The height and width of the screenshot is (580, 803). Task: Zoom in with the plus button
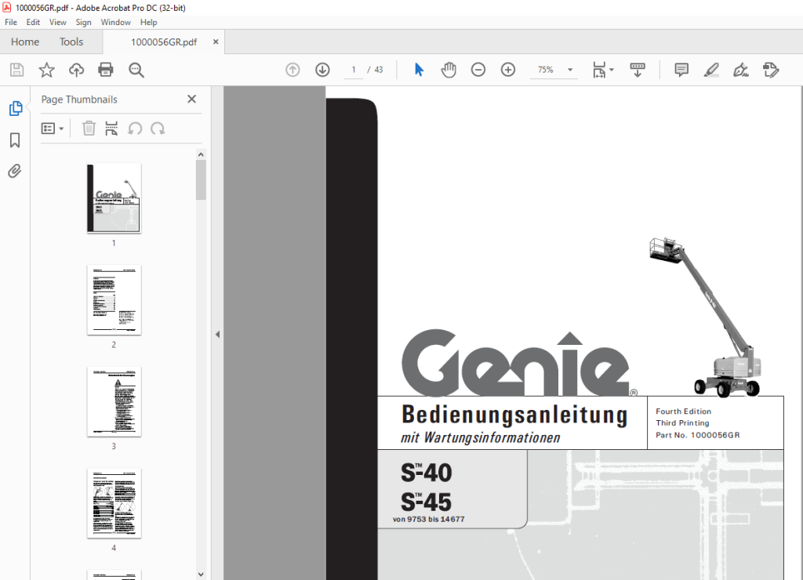point(508,70)
